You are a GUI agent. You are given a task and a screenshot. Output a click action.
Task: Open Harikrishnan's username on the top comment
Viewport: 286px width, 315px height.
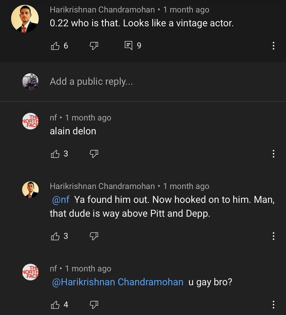102,10
